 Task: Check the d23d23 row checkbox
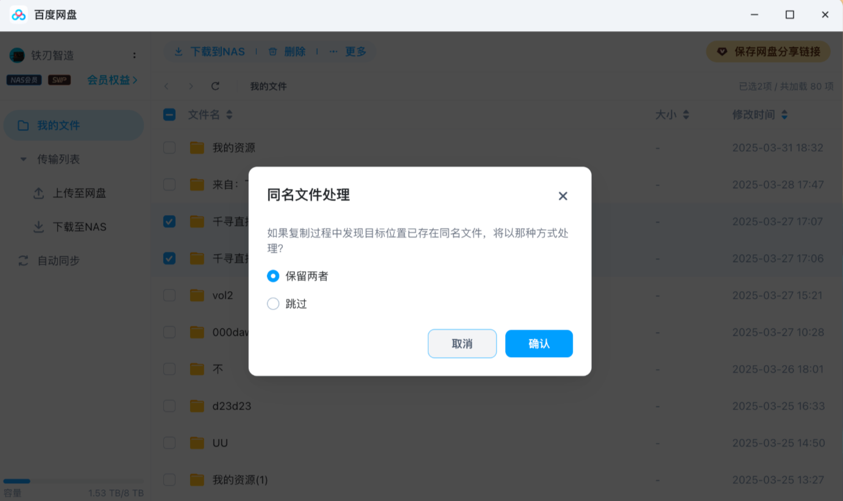pyautogui.click(x=169, y=406)
